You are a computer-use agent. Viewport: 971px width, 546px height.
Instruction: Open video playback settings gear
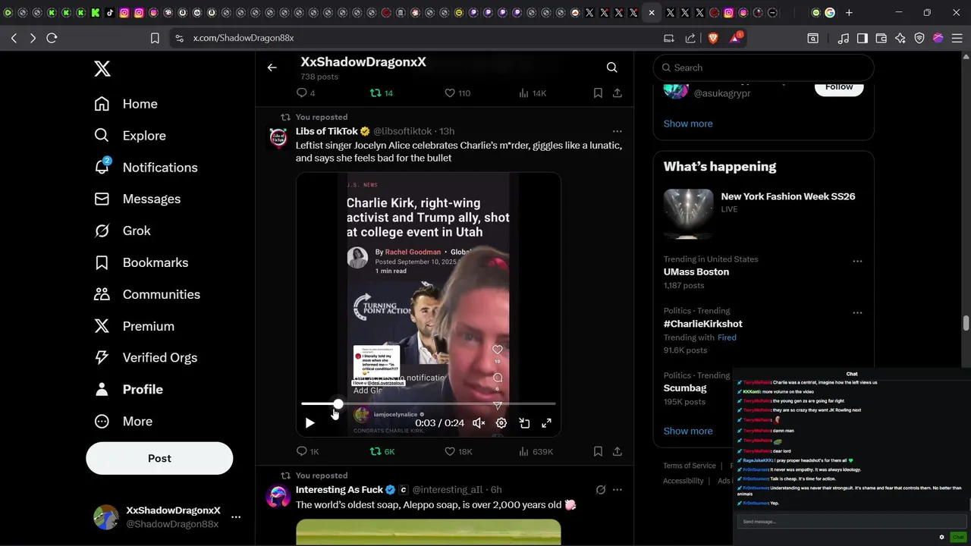(x=501, y=423)
